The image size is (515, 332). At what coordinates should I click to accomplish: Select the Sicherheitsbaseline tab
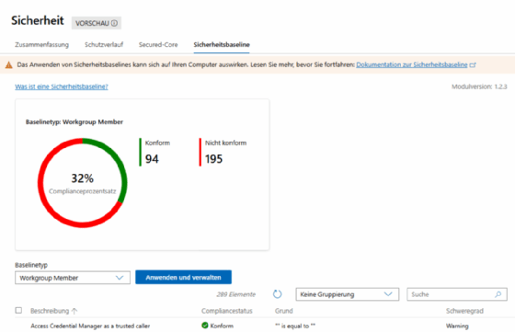pyautogui.click(x=222, y=45)
